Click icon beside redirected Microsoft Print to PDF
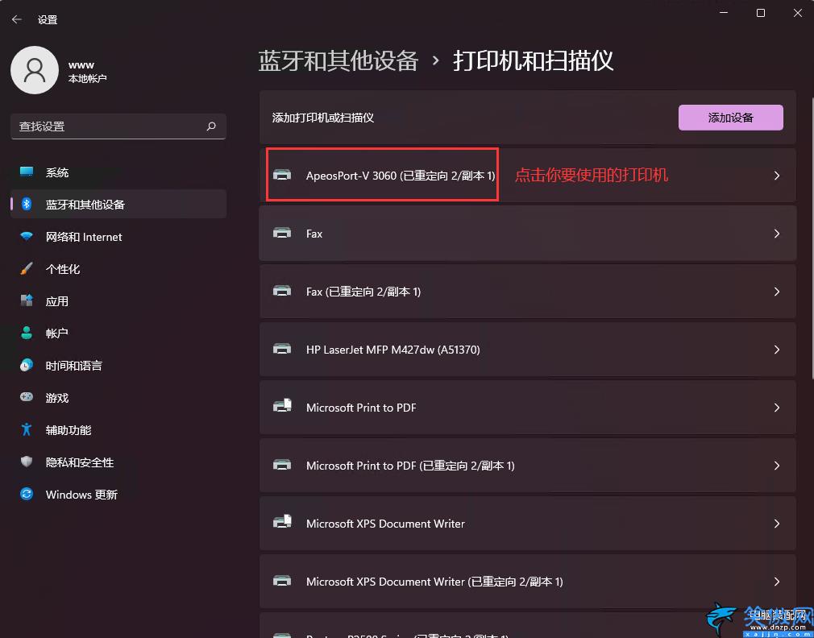 282,465
